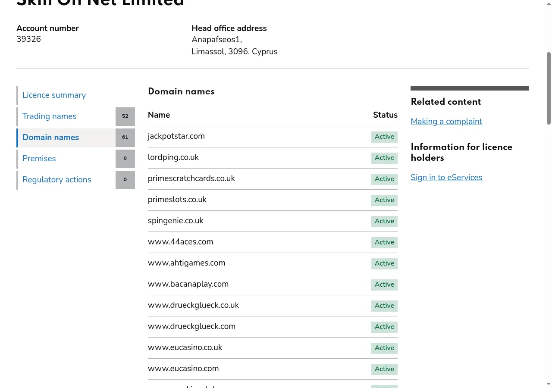Click the primeslots.co.uk domain name
Image resolution: width=552 pixels, height=388 pixels.
click(x=177, y=200)
